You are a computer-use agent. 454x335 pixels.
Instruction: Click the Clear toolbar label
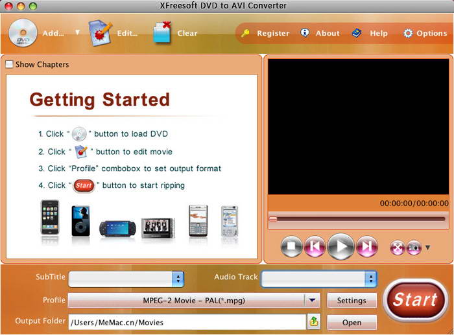point(187,33)
